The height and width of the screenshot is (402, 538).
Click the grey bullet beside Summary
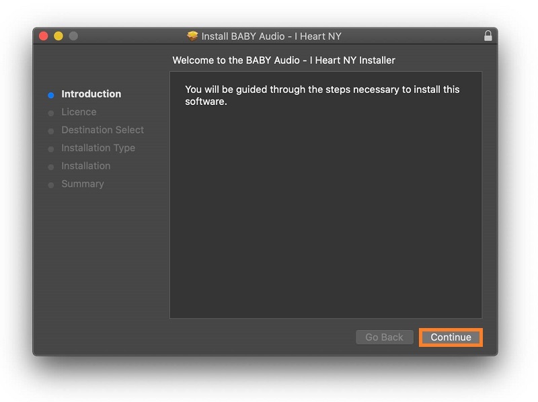pos(50,185)
